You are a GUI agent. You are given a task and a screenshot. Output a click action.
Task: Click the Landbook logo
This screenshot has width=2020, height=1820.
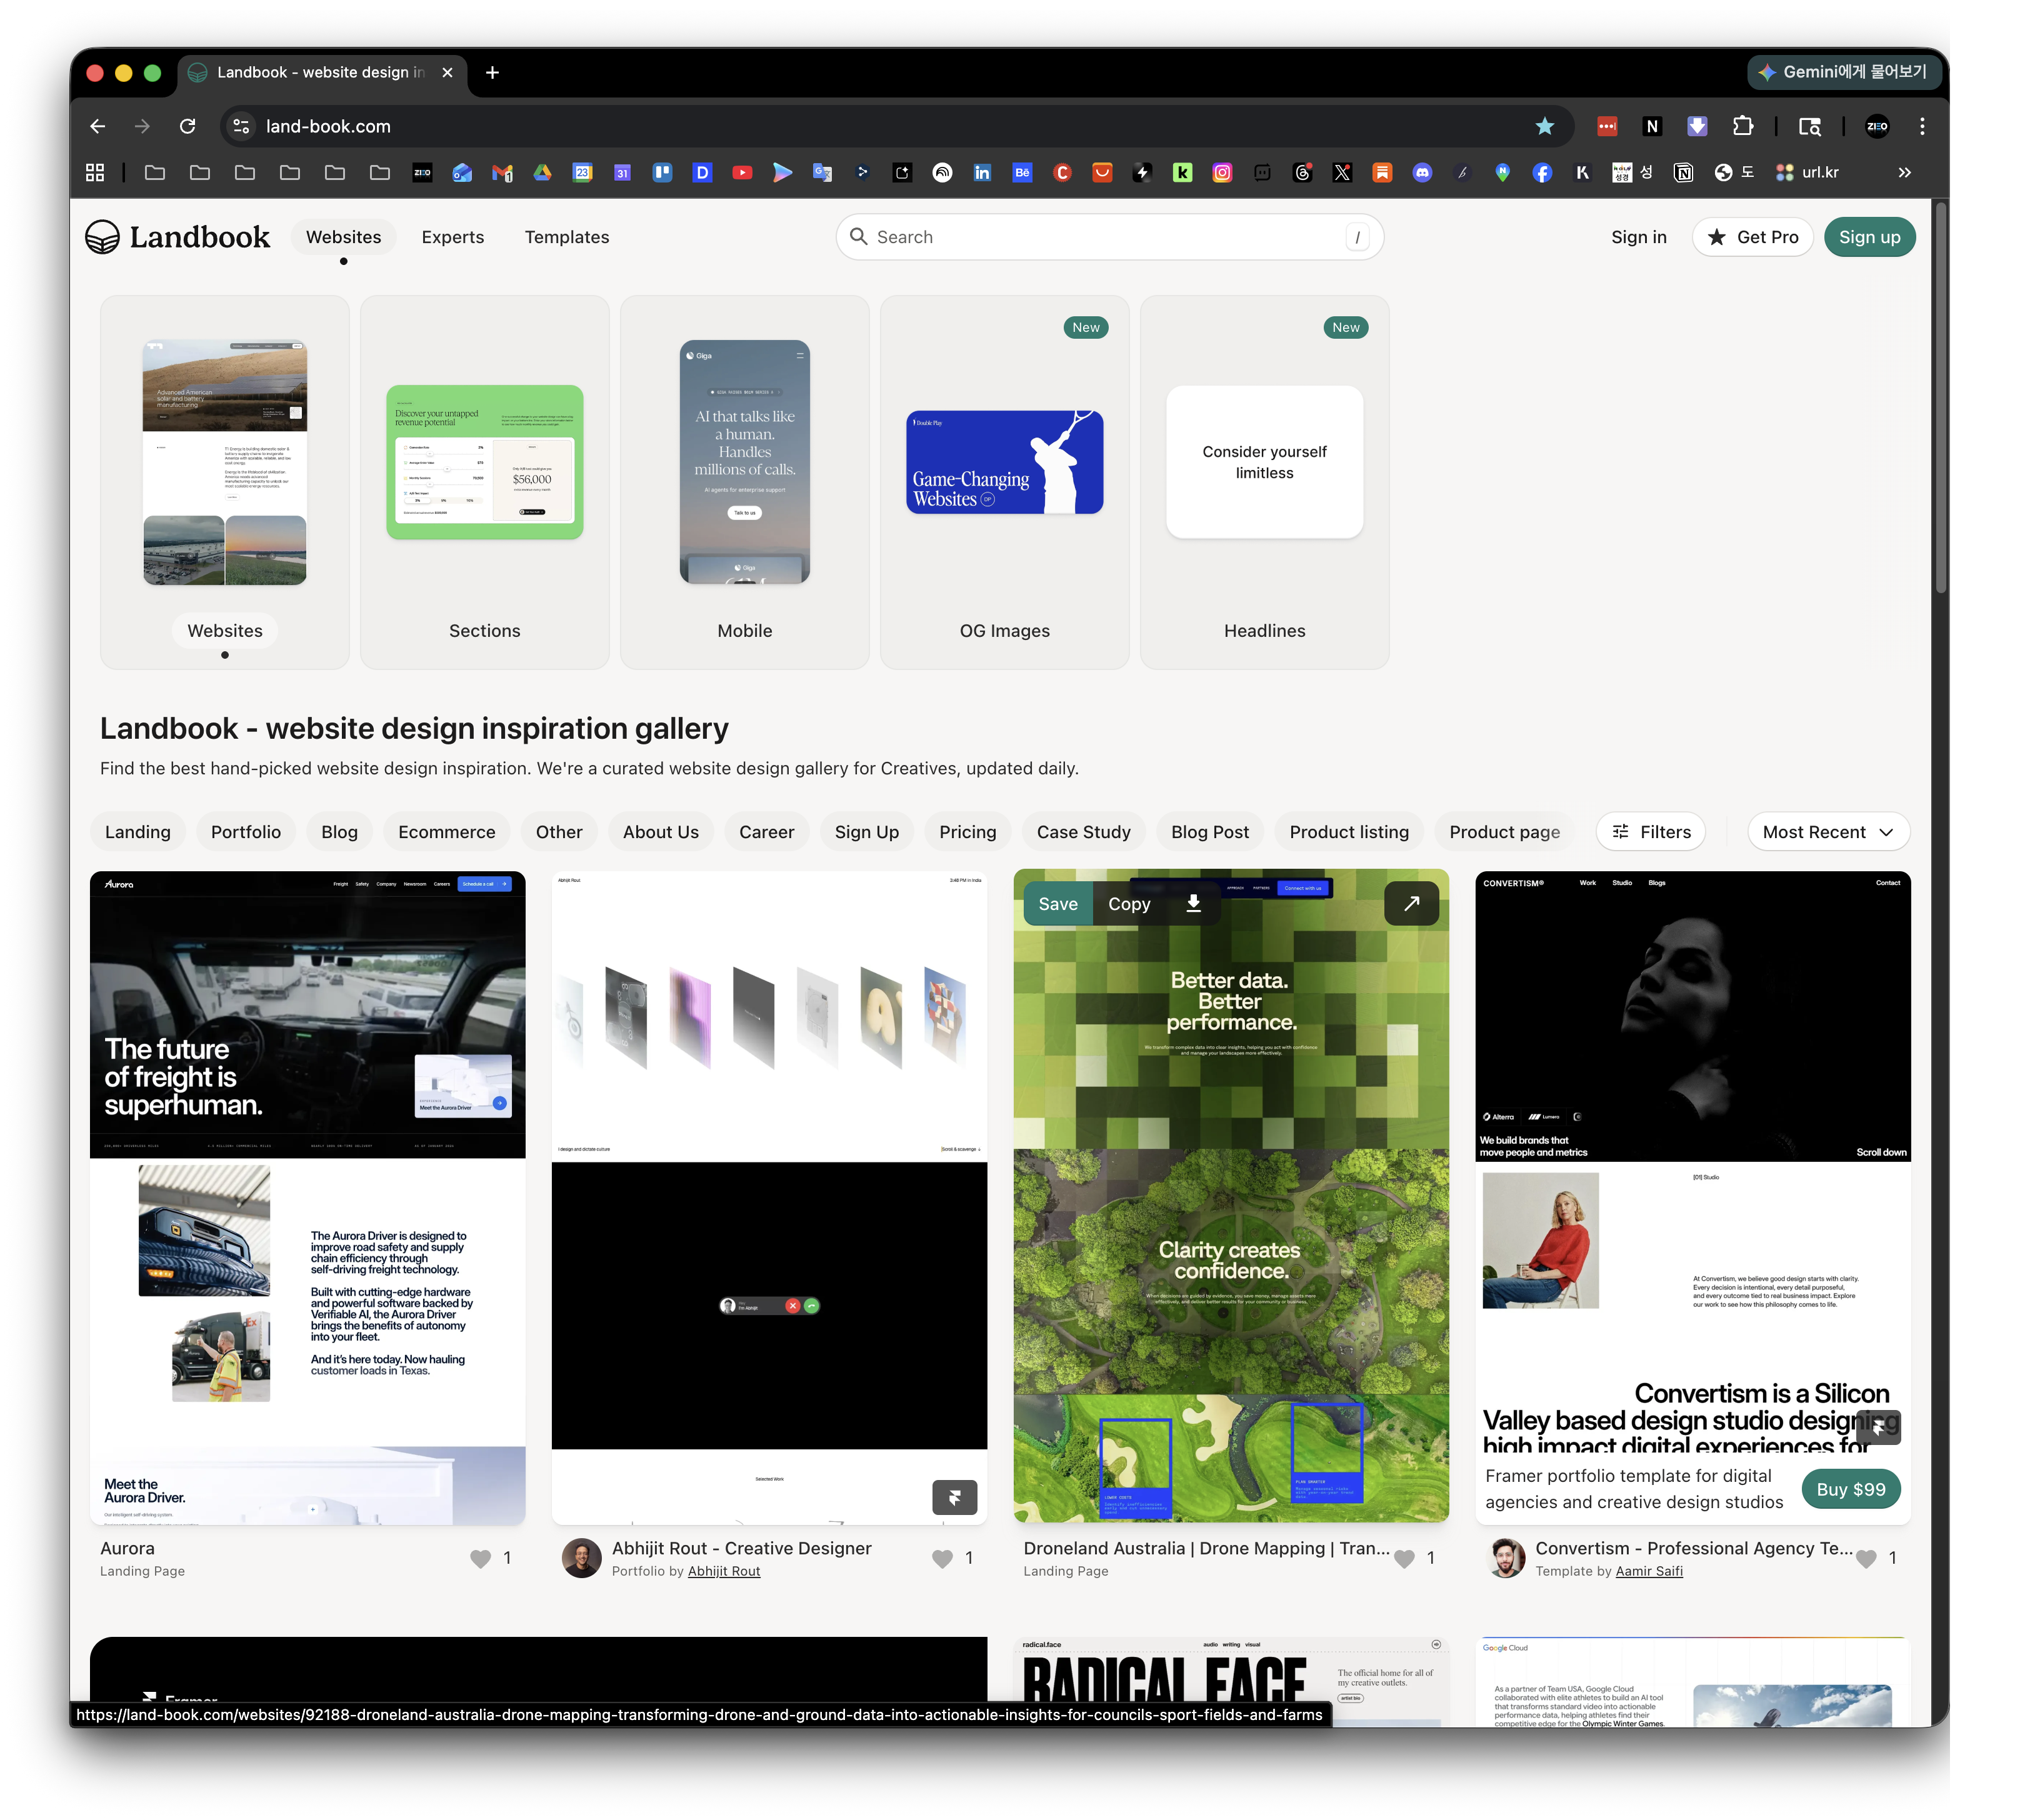tap(177, 237)
